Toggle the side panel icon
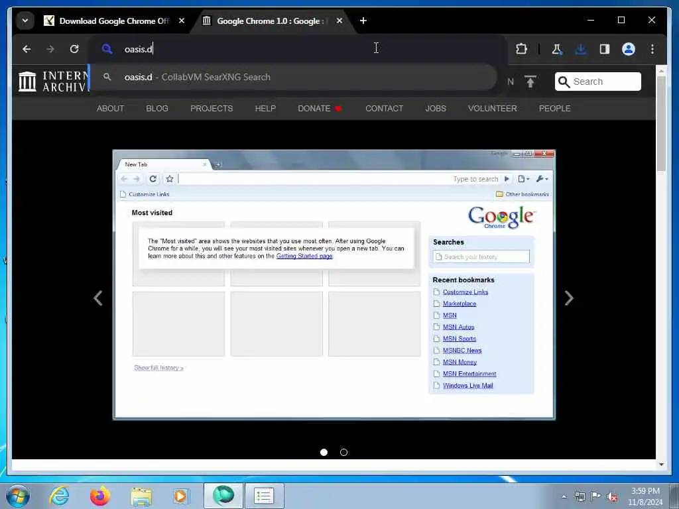Screen dimensions: 679x509 click(605, 49)
